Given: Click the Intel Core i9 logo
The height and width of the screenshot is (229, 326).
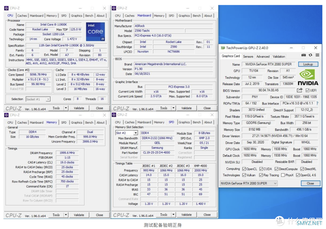Looking at the screenshot, I should click(95, 32).
